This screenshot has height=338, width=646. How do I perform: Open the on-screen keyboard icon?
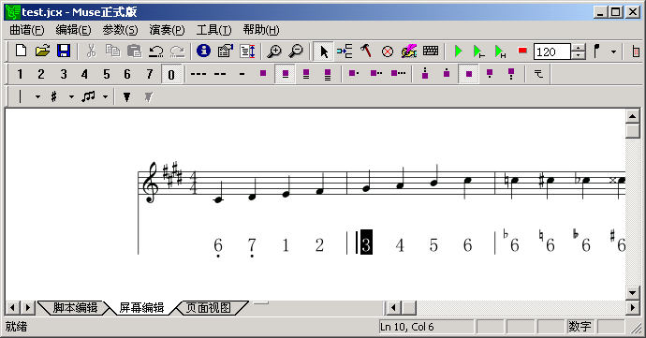[431, 51]
